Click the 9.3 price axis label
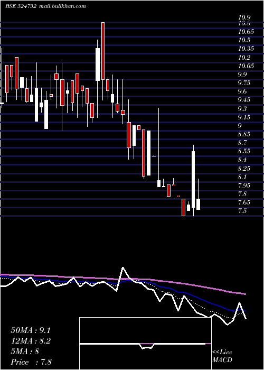 pos(243,108)
